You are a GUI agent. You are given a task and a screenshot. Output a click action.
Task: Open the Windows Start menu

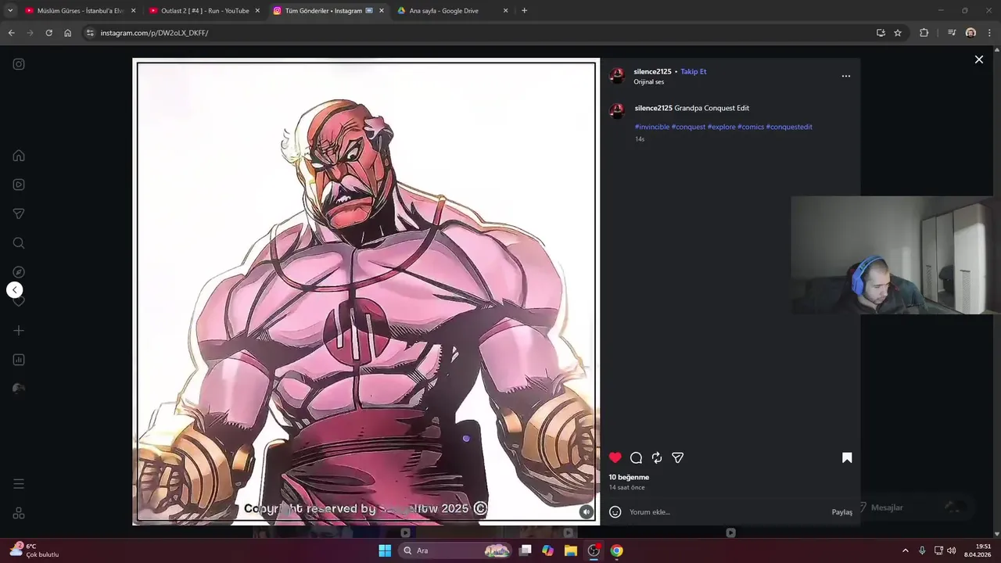pyautogui.click(x=385, y=550)
